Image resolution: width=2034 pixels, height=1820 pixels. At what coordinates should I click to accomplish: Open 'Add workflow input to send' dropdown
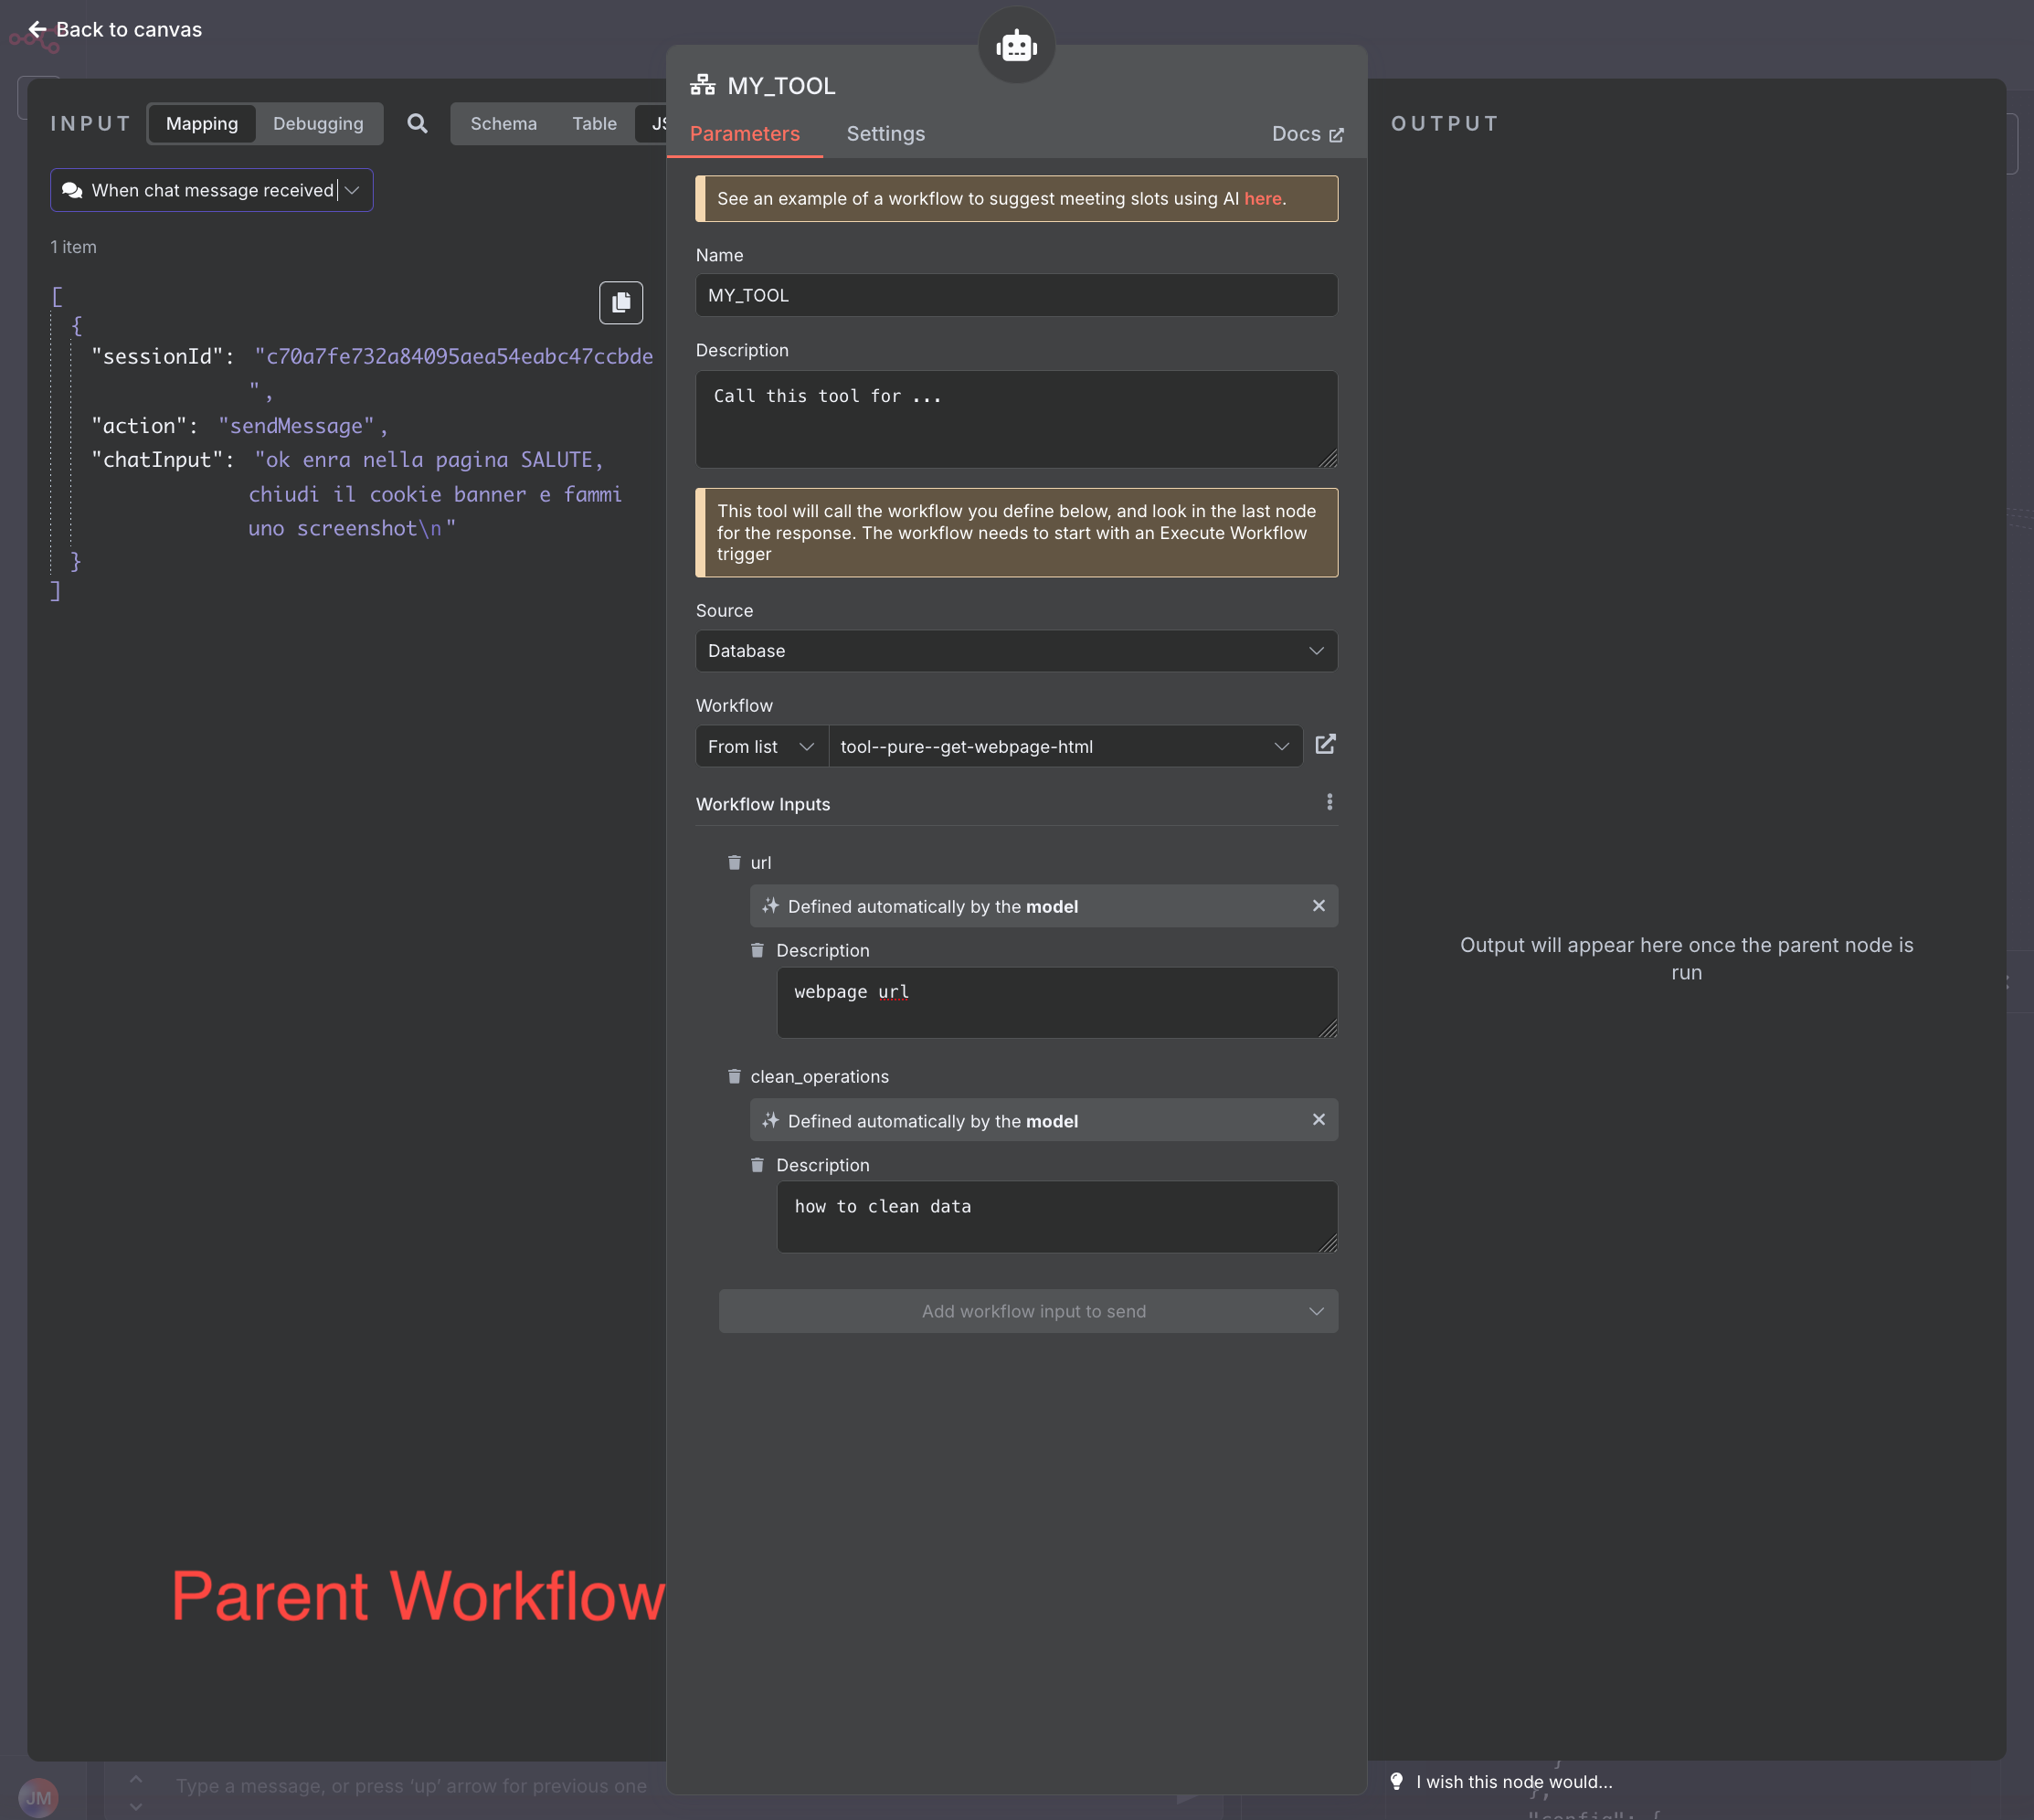1028,1311
